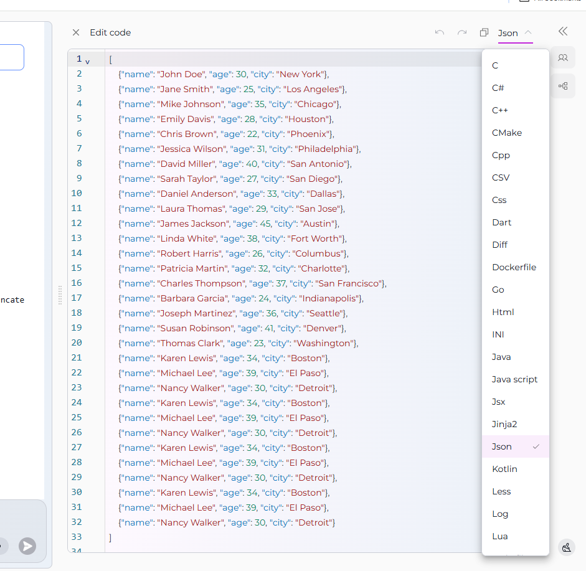Choose CSV as the code language

501,177
